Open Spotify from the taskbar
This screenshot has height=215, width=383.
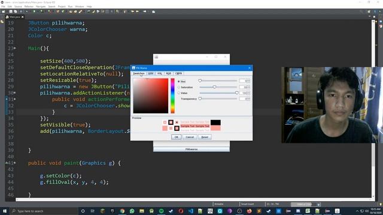point(161,211)
